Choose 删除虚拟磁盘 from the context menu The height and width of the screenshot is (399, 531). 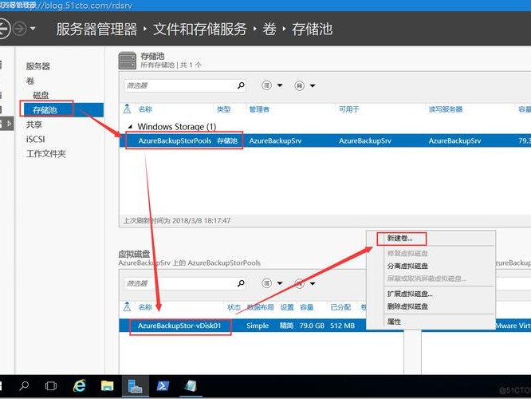click(407, 306)
